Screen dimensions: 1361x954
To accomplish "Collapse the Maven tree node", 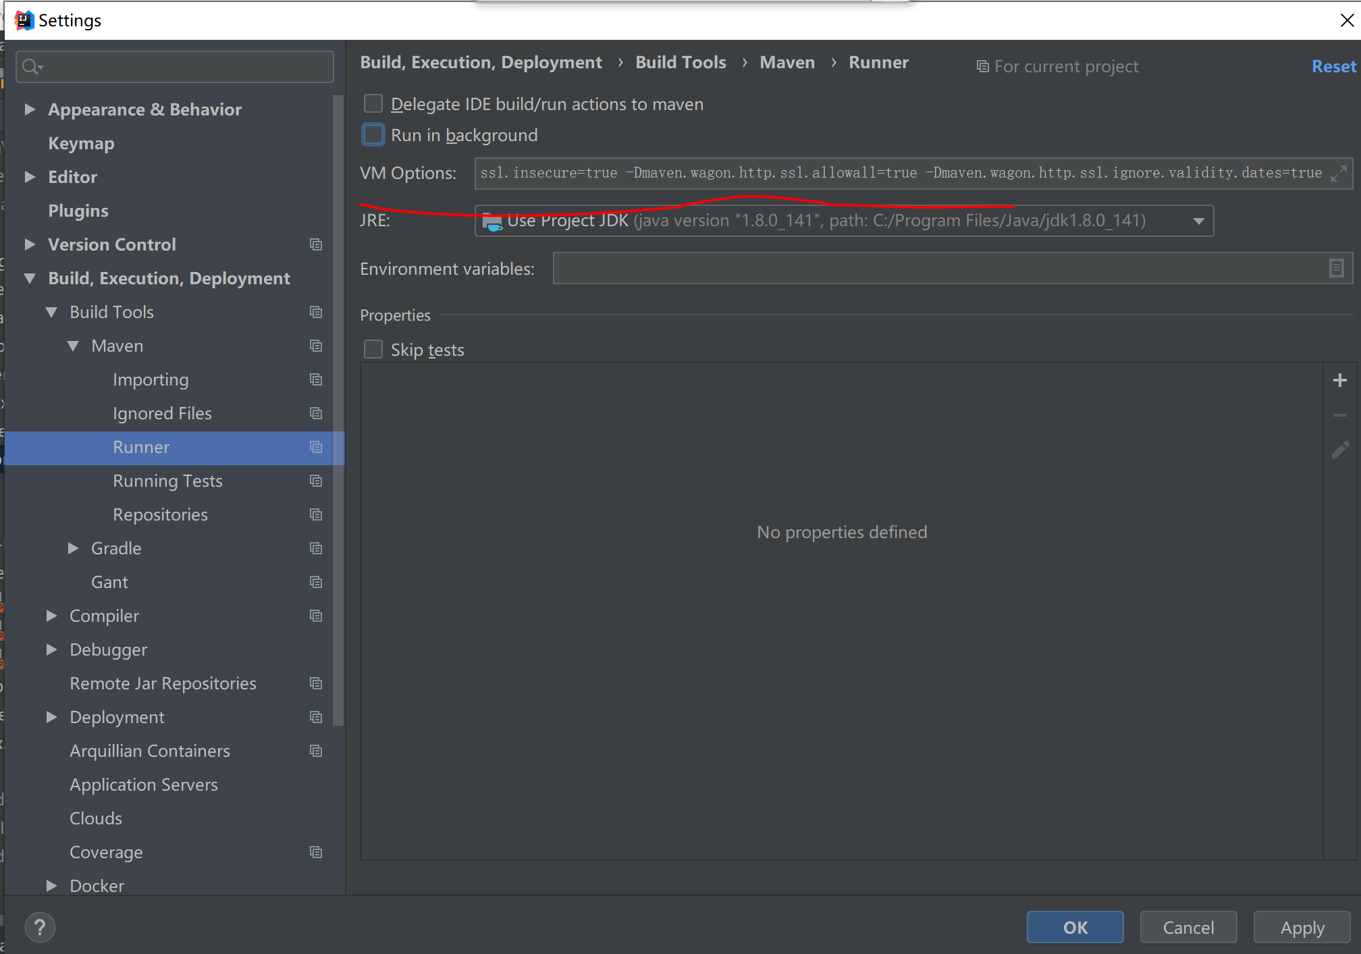I will pos(73,346).
